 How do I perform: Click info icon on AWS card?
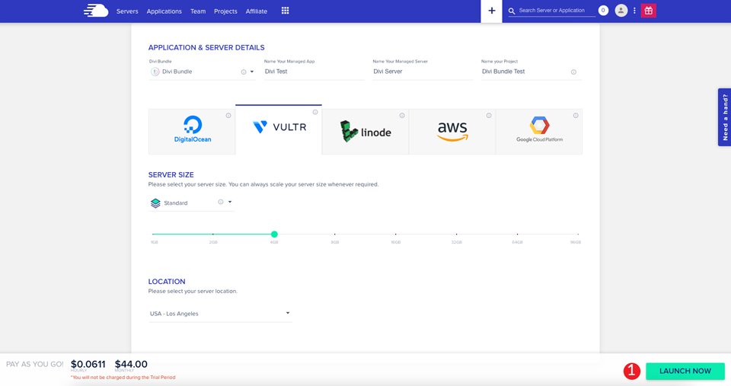pyautogui.click(x=489, y=116)
